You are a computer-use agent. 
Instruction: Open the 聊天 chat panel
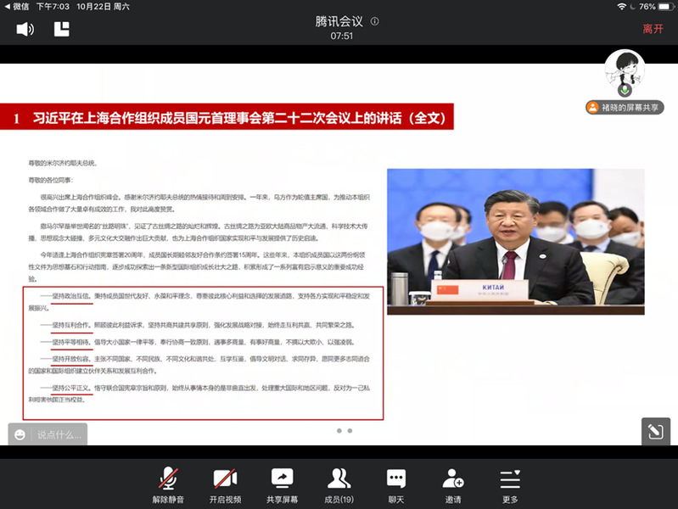click(395, 484)
